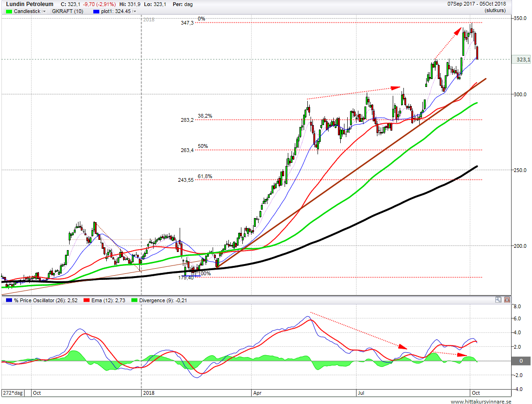Click the 179,40 Fibonacci 100% label

coord(186,278)
